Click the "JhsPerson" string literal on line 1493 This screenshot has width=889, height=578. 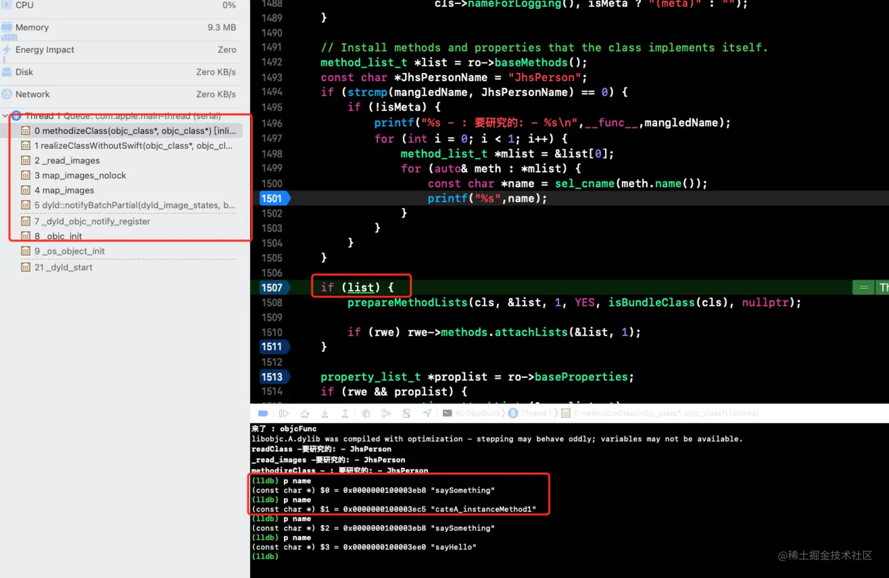(544, 78)
